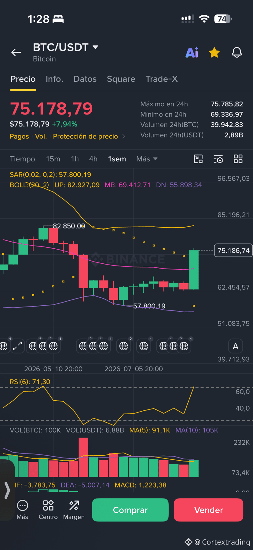This screenshot has width=253, height=550.
Task: Tap the battery indicator
Action: [223, 19]
